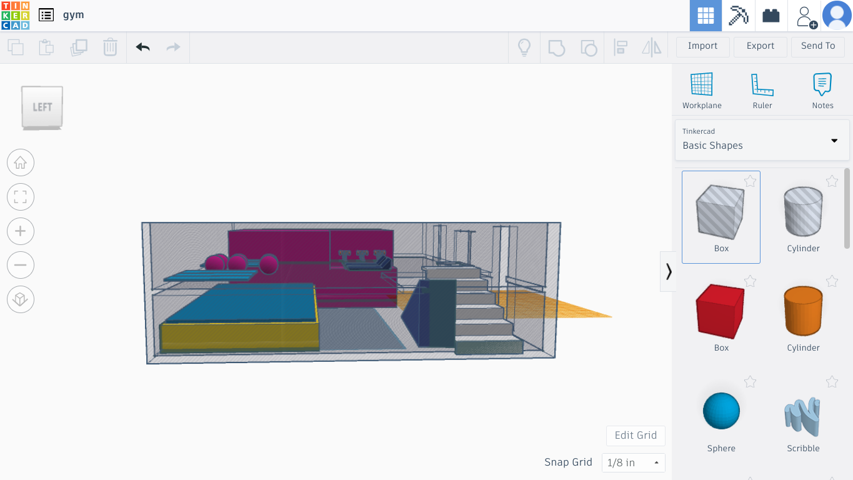Viewport: 853px width, 480px height.
Task: Zoom out with the minus button
Action: tap(21, 265)
